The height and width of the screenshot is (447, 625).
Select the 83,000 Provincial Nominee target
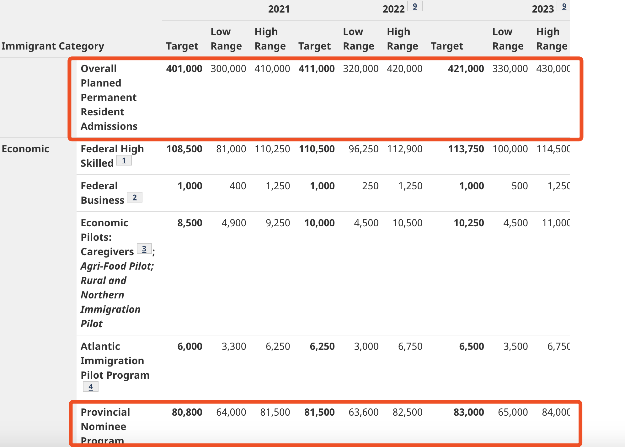tap(469, 412)
